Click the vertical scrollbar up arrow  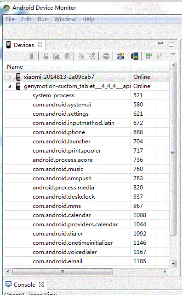click(173, 65)
